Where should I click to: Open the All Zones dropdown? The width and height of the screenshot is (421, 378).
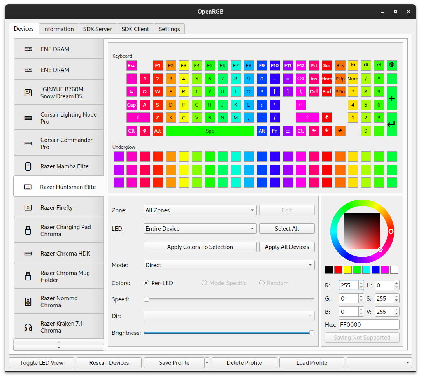click(200, 210)
